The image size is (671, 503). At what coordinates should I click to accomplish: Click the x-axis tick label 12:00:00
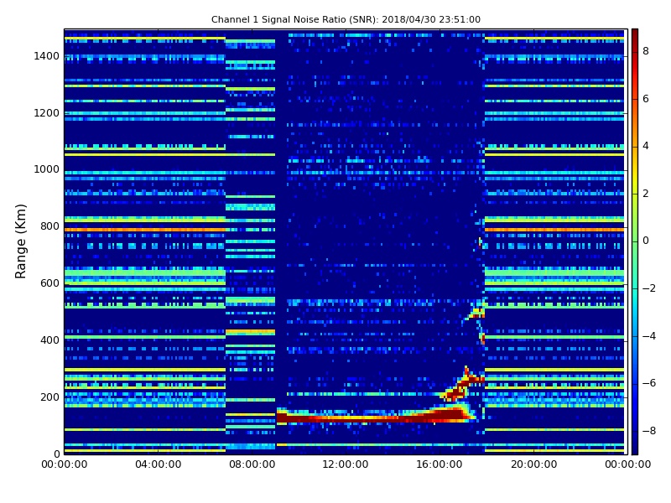[346, 464]
